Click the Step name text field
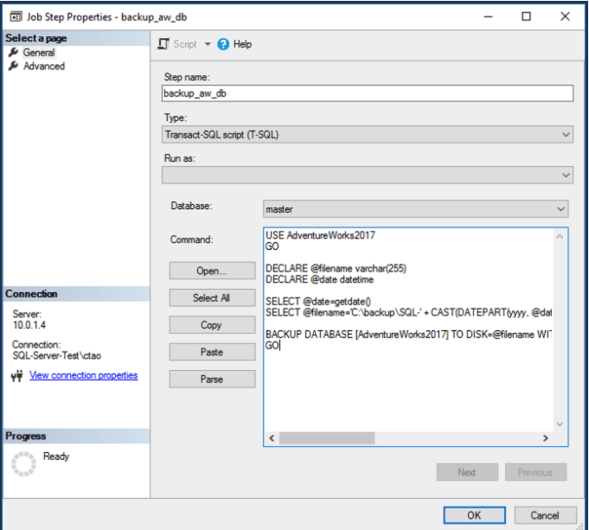Screen dimensions: 589x530 [367, 93]
